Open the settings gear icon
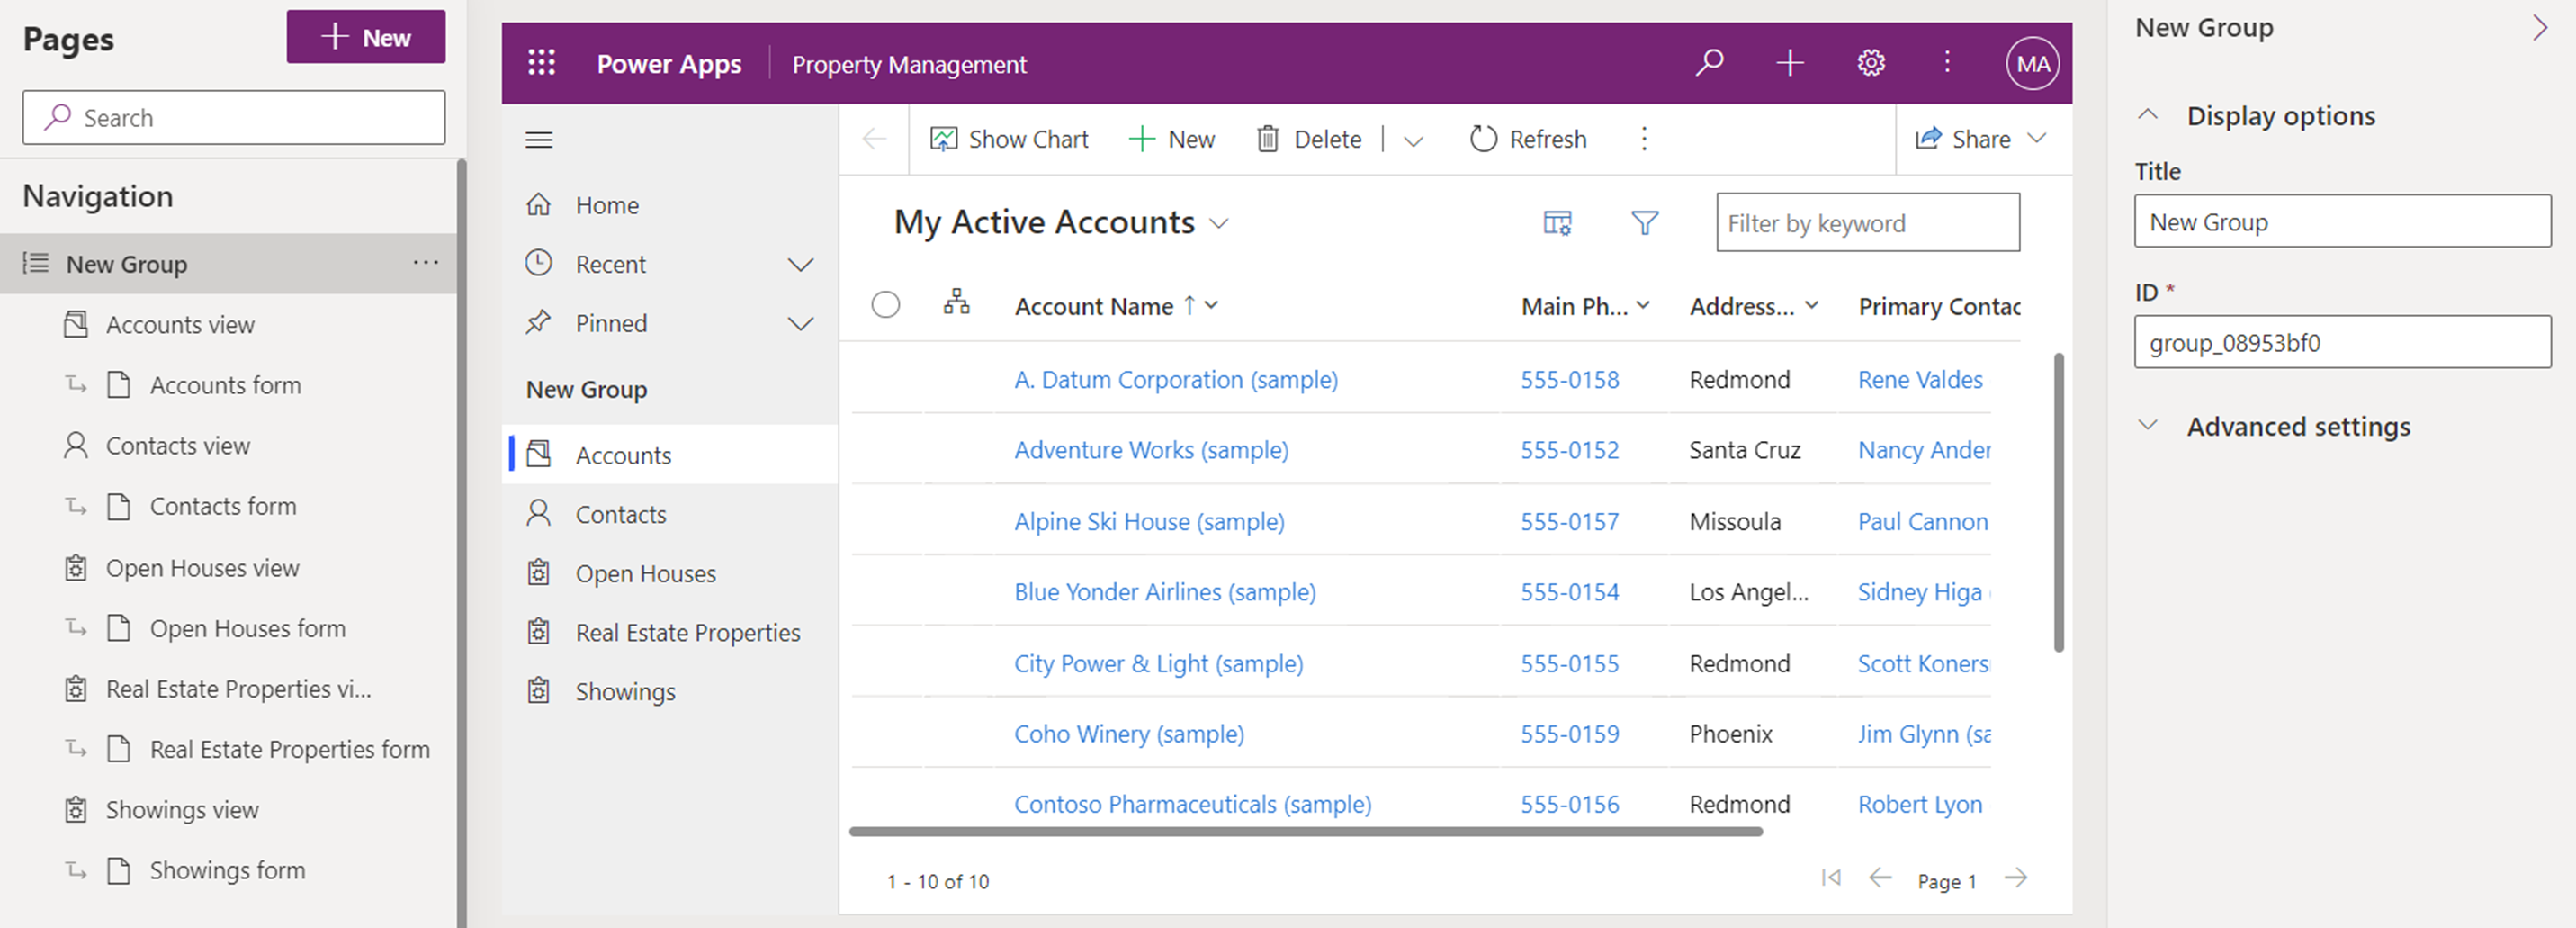The image size is (2576, 928). [1870, 63]
